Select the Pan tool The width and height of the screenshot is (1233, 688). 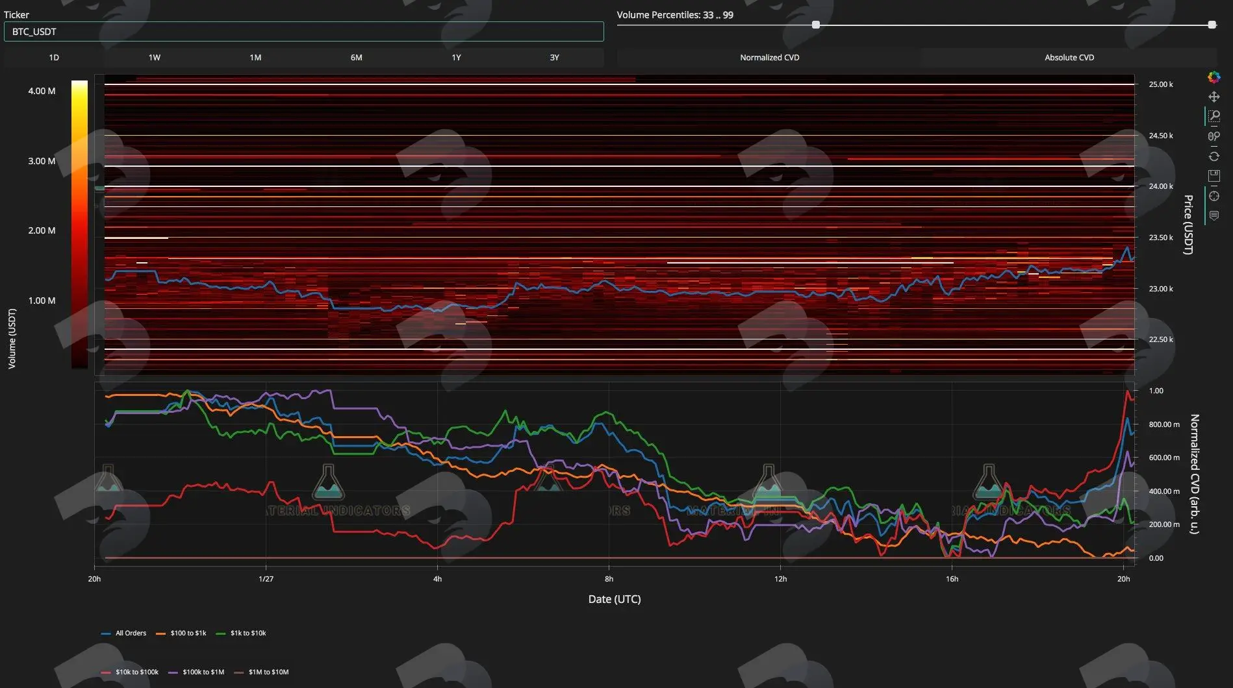(x=1214, y=97)
